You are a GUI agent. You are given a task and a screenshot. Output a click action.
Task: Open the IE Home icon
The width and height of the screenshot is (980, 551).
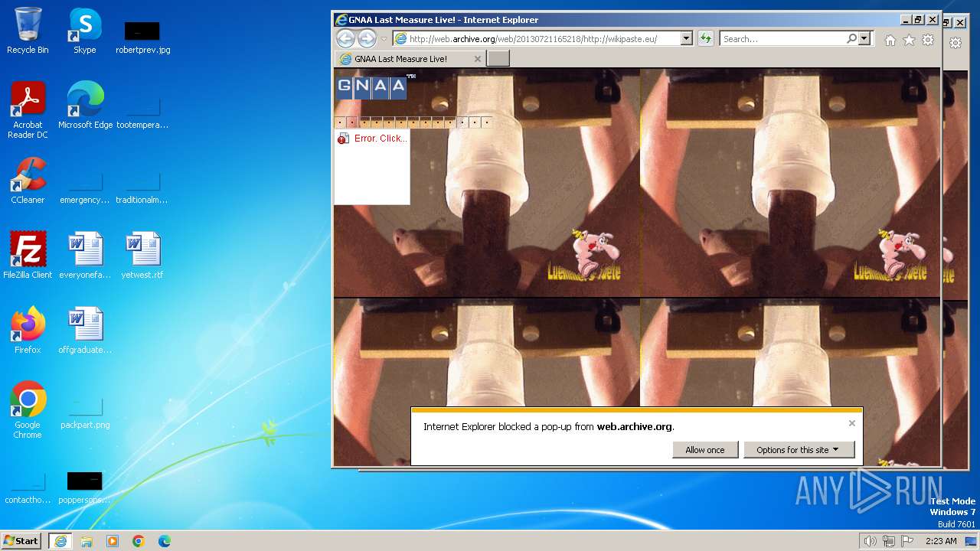coord(890,40)
